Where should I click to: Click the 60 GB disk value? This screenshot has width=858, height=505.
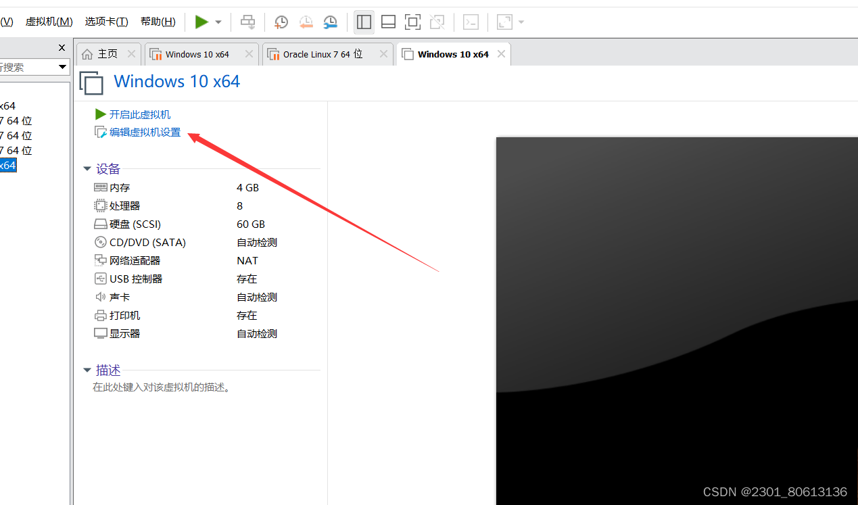tap(251, 224)
